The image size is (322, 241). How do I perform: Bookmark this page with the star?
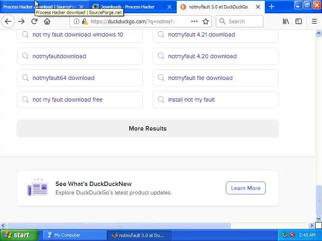(206, 21)
